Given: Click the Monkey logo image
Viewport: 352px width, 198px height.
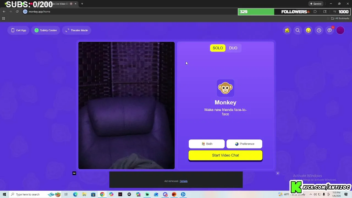Looking at the screenshot, I should [226, 88].
